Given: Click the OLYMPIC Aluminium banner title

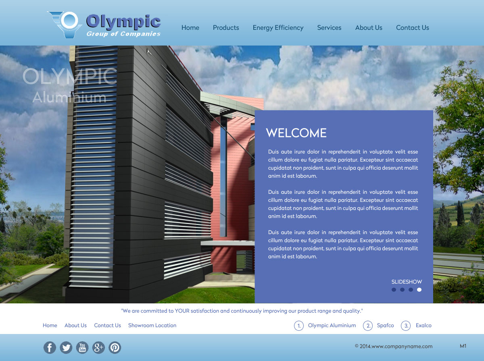Looking at the screenshot, I should coord(69,86).
